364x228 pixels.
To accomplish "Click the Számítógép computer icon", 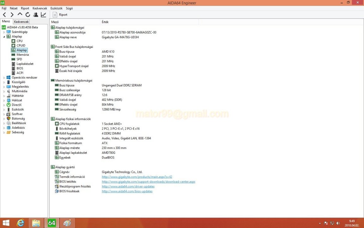I will [9, 32].
